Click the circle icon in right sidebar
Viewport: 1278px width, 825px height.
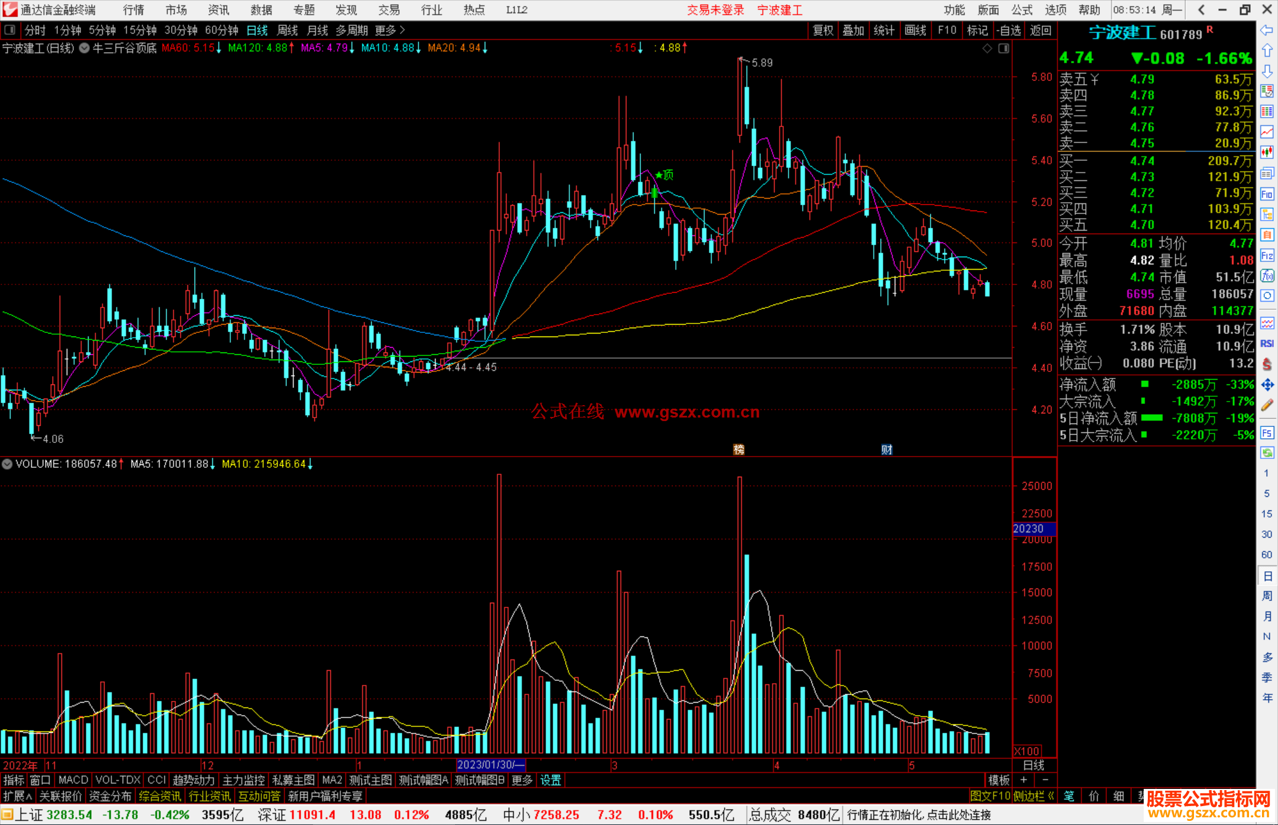1267,296
